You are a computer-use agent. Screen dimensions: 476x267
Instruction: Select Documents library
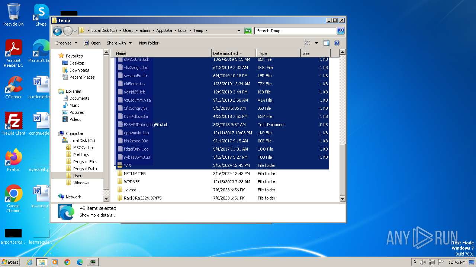tap(75, 98)
